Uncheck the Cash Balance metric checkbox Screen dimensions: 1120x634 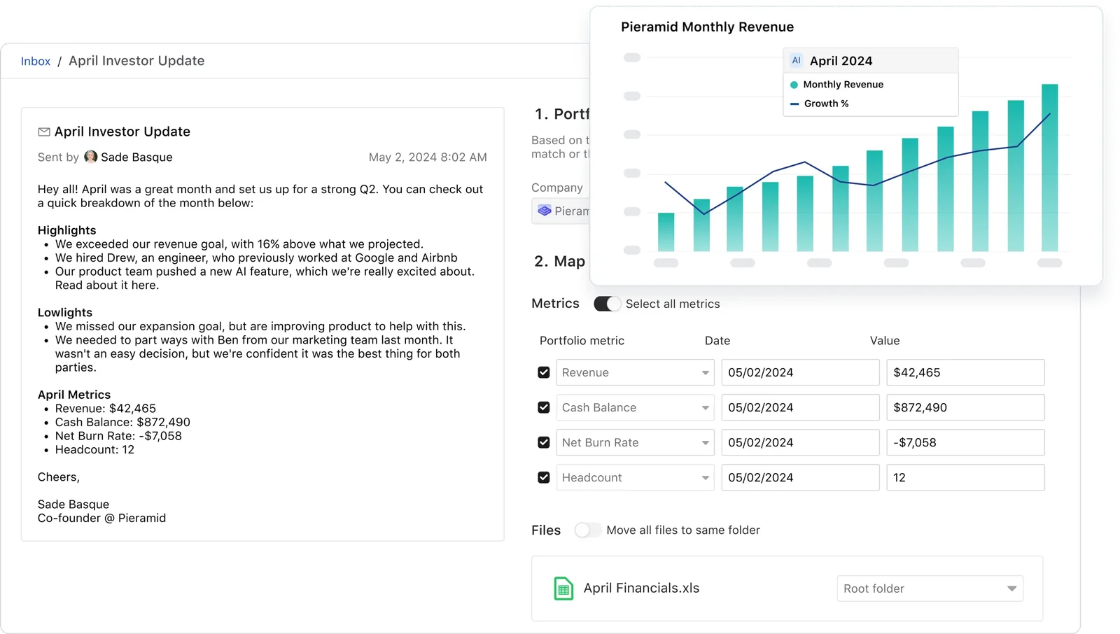point(544,407)
